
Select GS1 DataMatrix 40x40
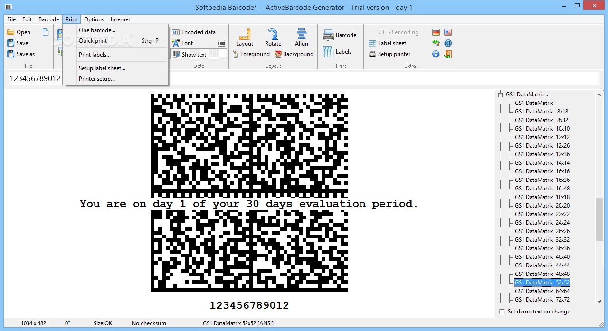[x=542, y=257]
